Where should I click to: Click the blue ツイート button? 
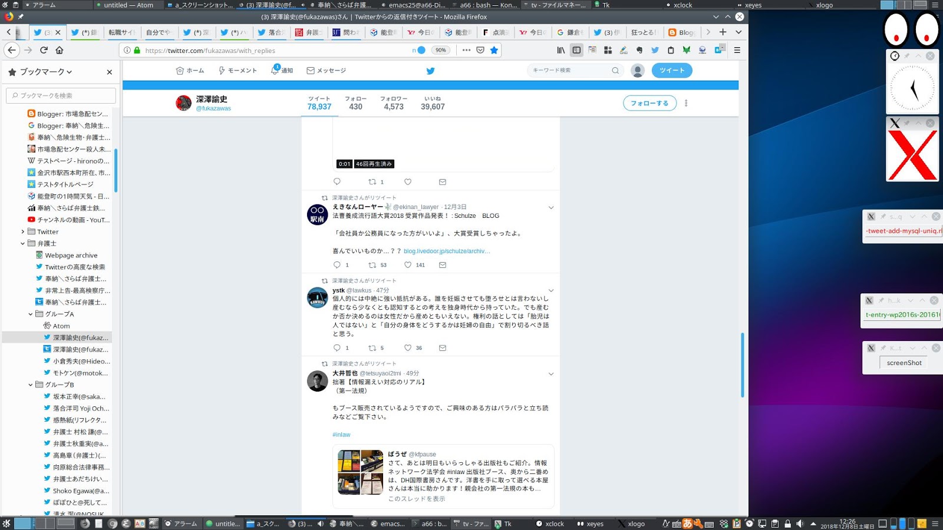coord(672,71)
